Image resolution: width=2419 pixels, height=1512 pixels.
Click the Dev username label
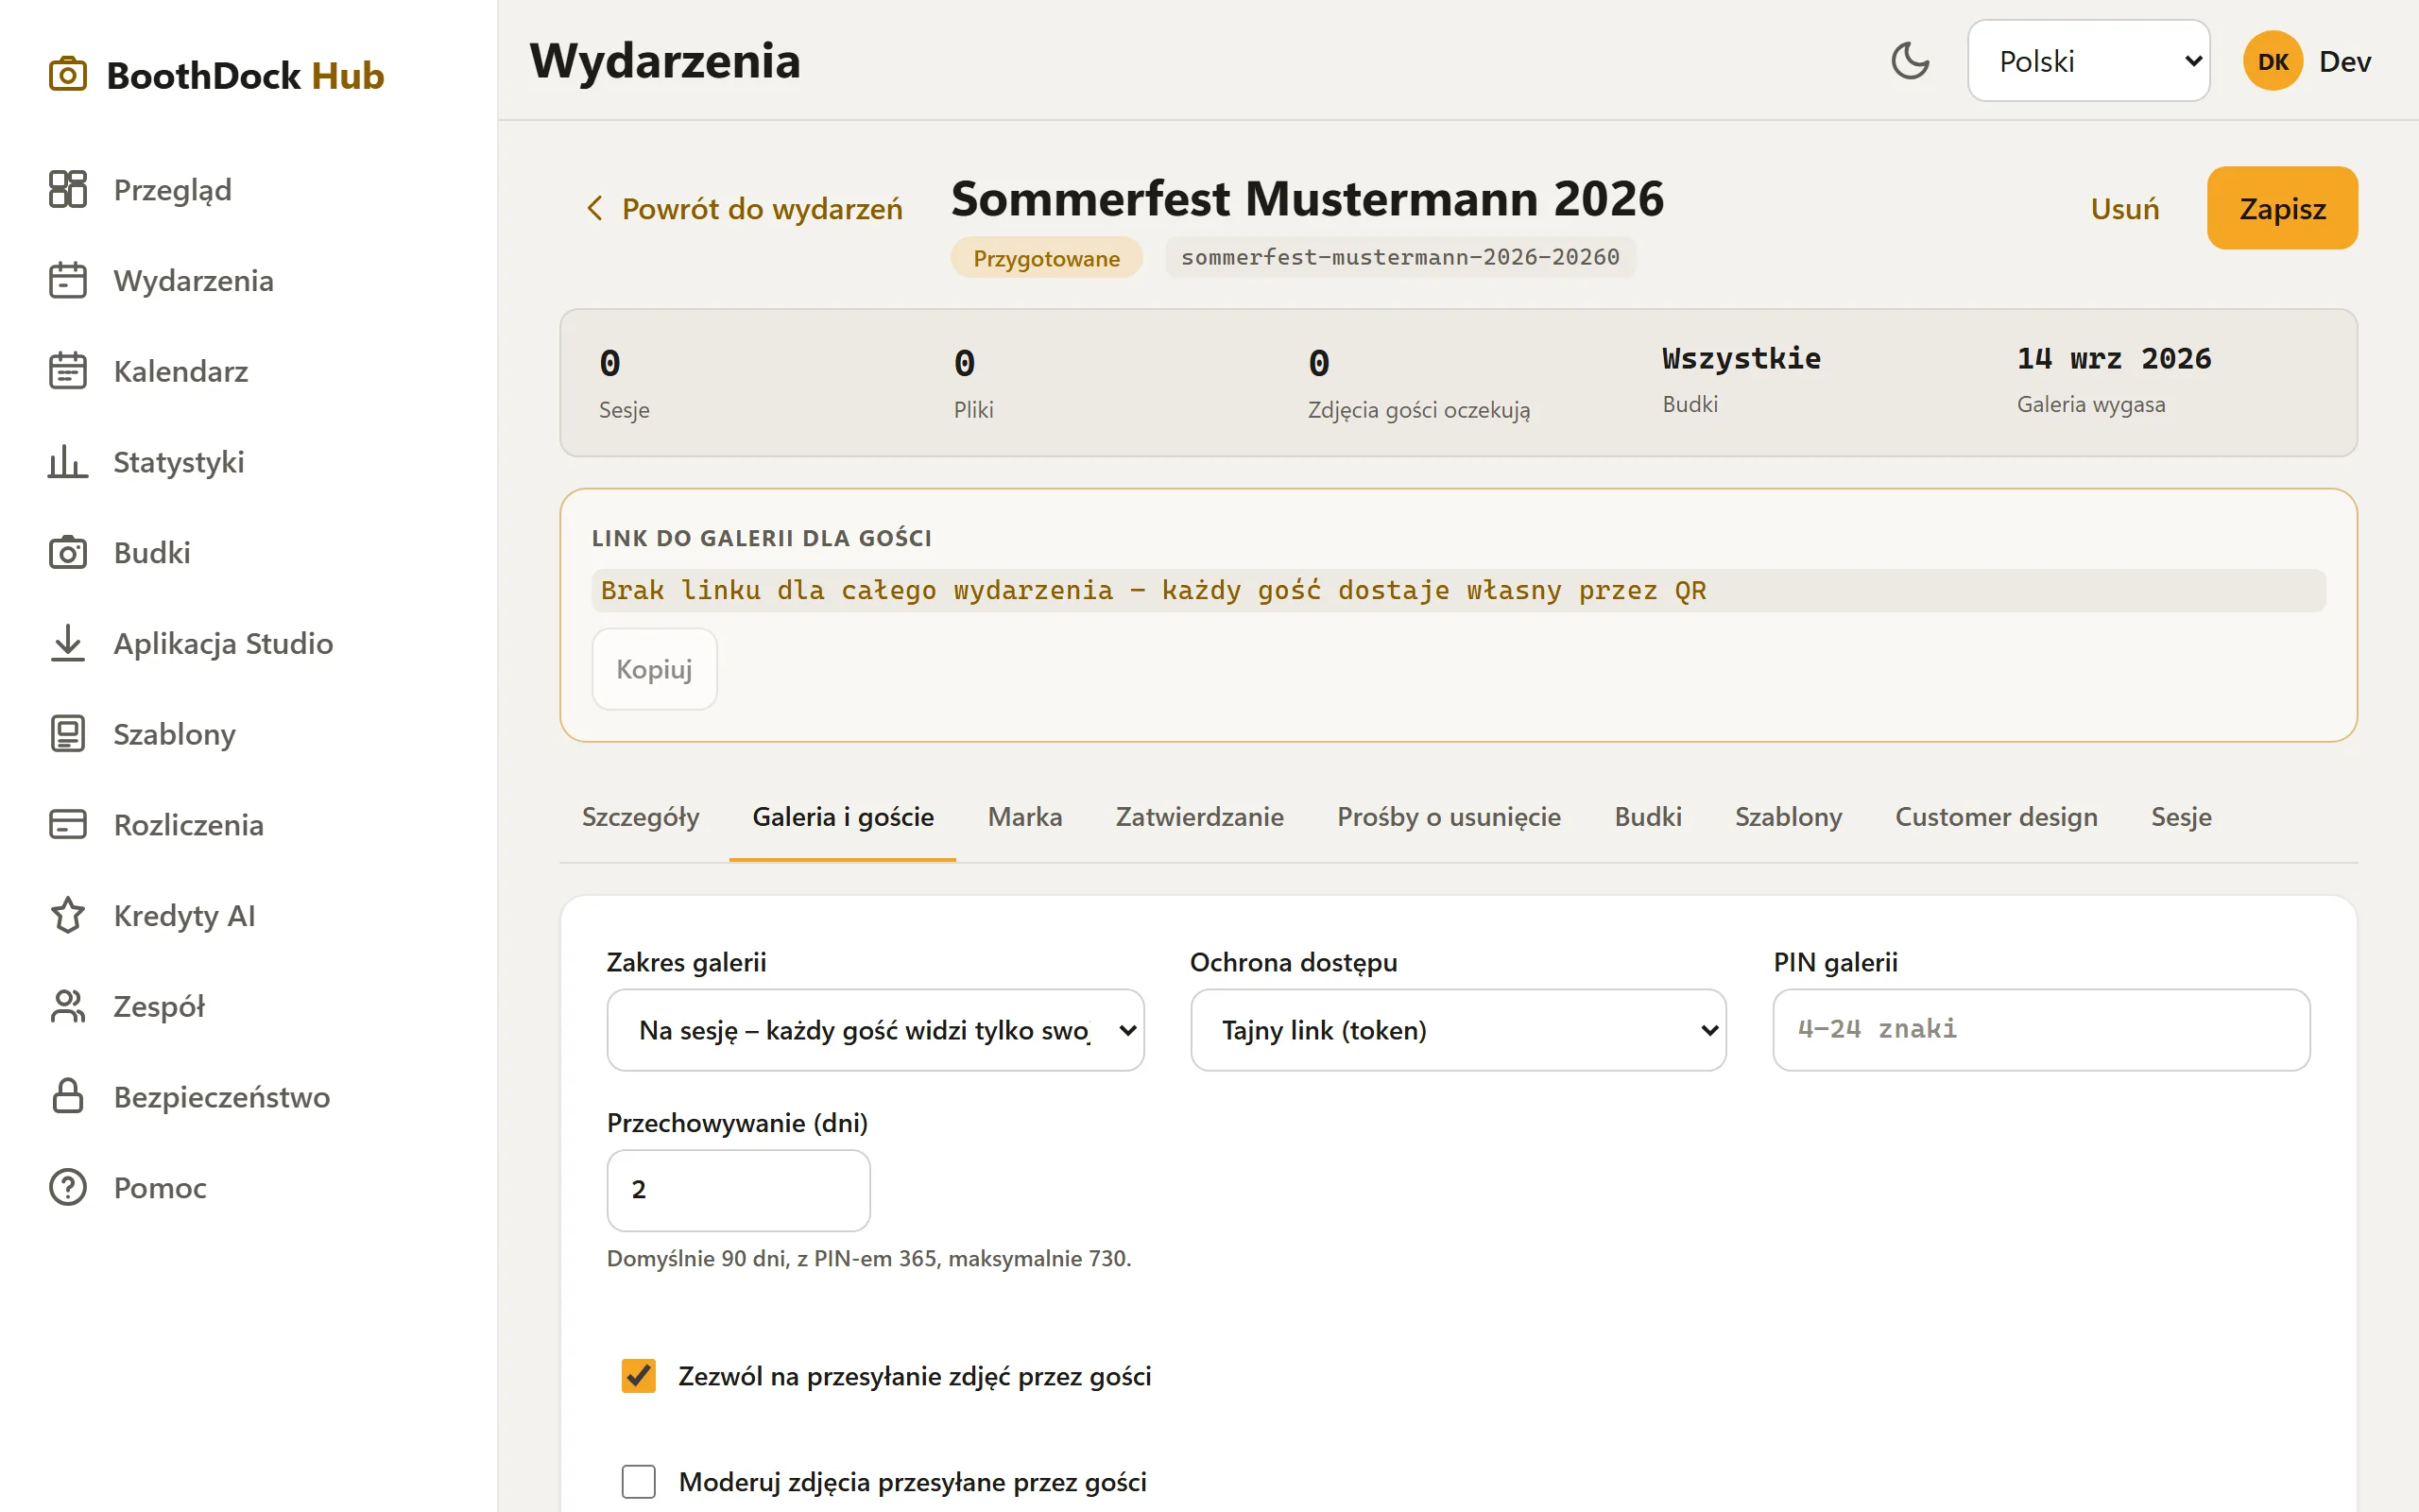(2345, 61)
